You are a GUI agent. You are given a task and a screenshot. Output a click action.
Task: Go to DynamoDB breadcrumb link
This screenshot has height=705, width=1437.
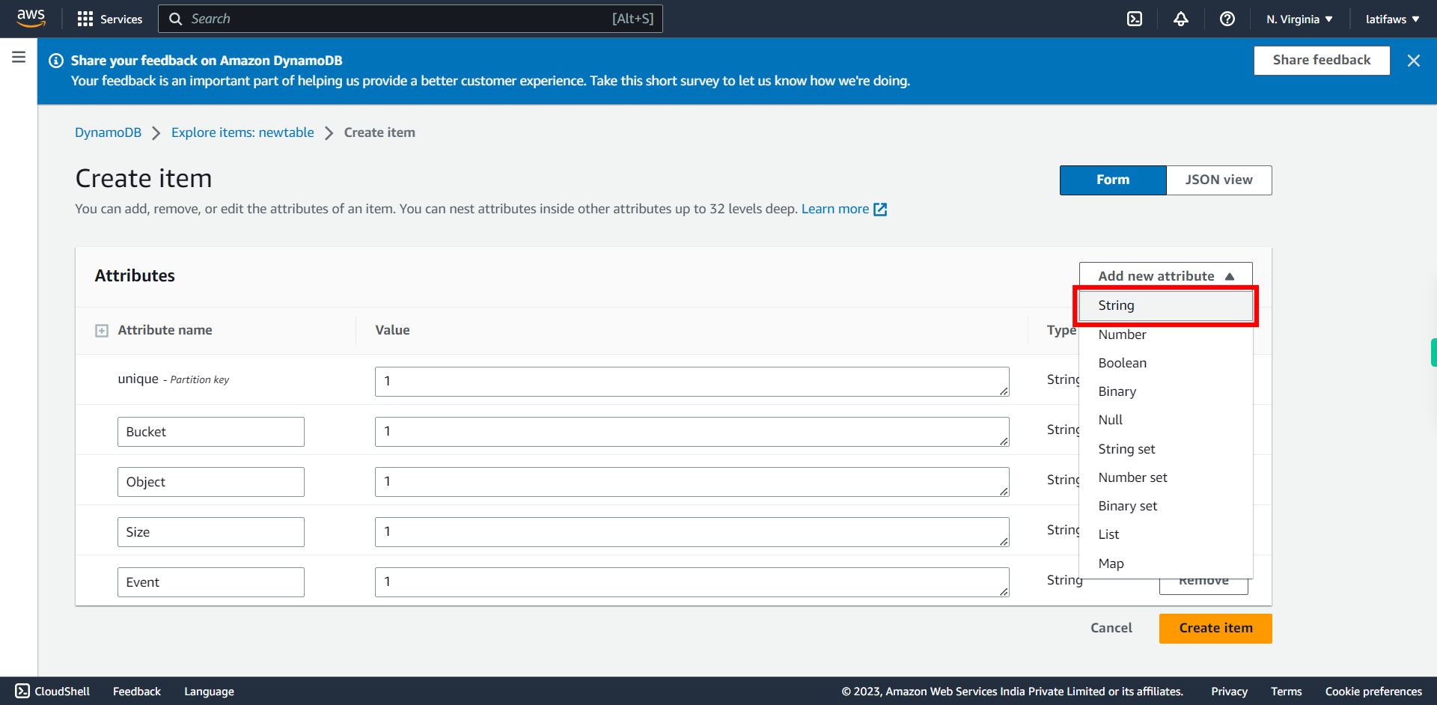click(x=108, y=132)
